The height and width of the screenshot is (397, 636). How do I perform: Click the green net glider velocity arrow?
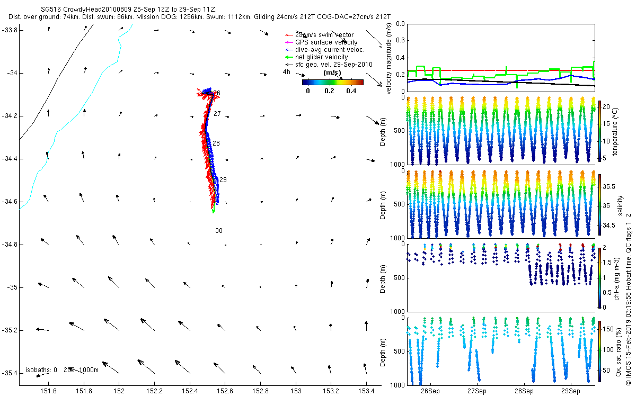click(x=289, y=57)
